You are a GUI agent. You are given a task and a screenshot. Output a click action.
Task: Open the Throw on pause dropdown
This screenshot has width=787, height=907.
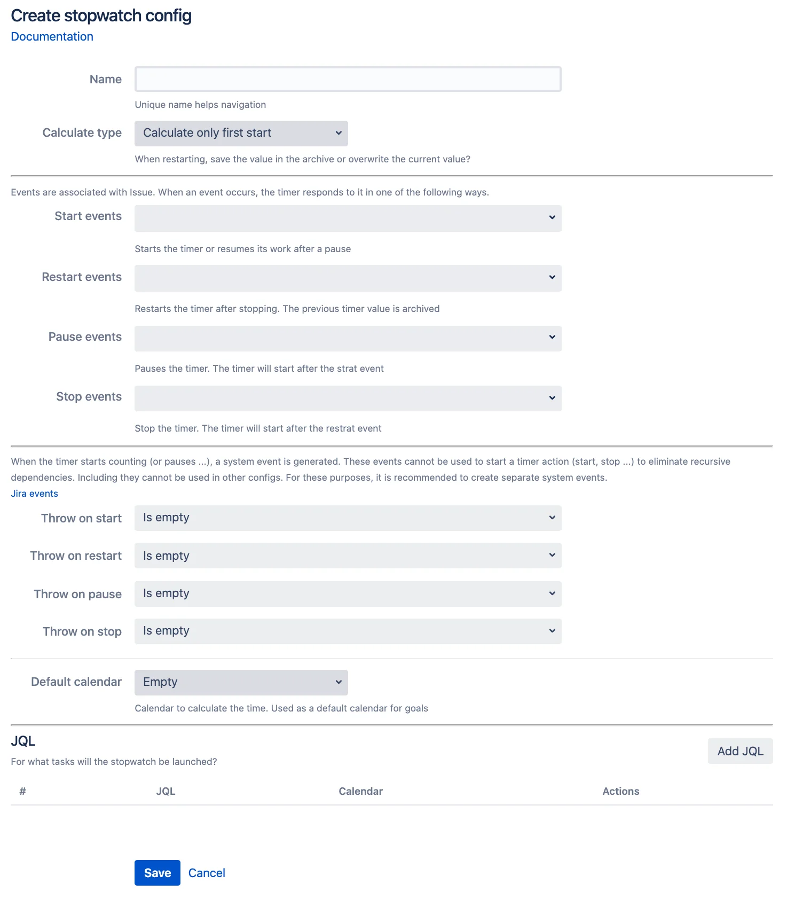click(x=348, y=594)
